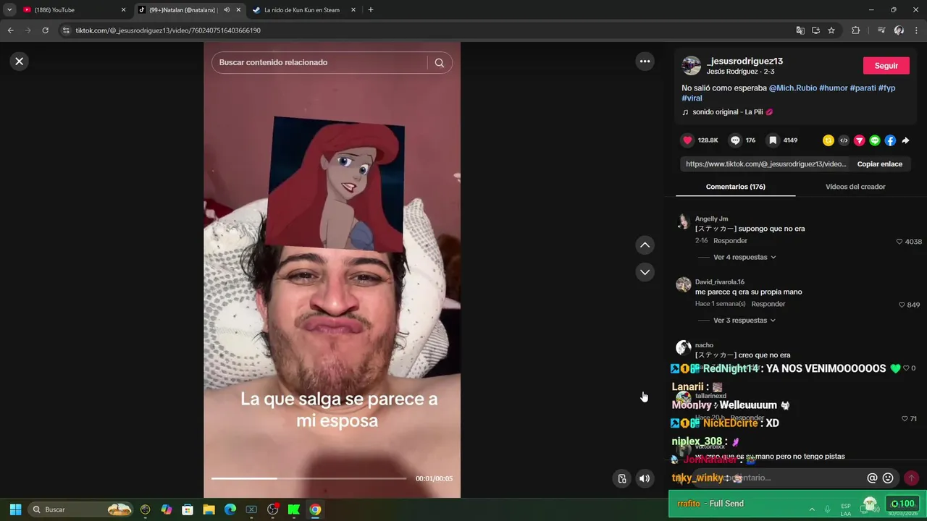This screenshot has width=927, height=521.
Task: Reply to David_rivarola.16's comment
Action: [768, 304]
